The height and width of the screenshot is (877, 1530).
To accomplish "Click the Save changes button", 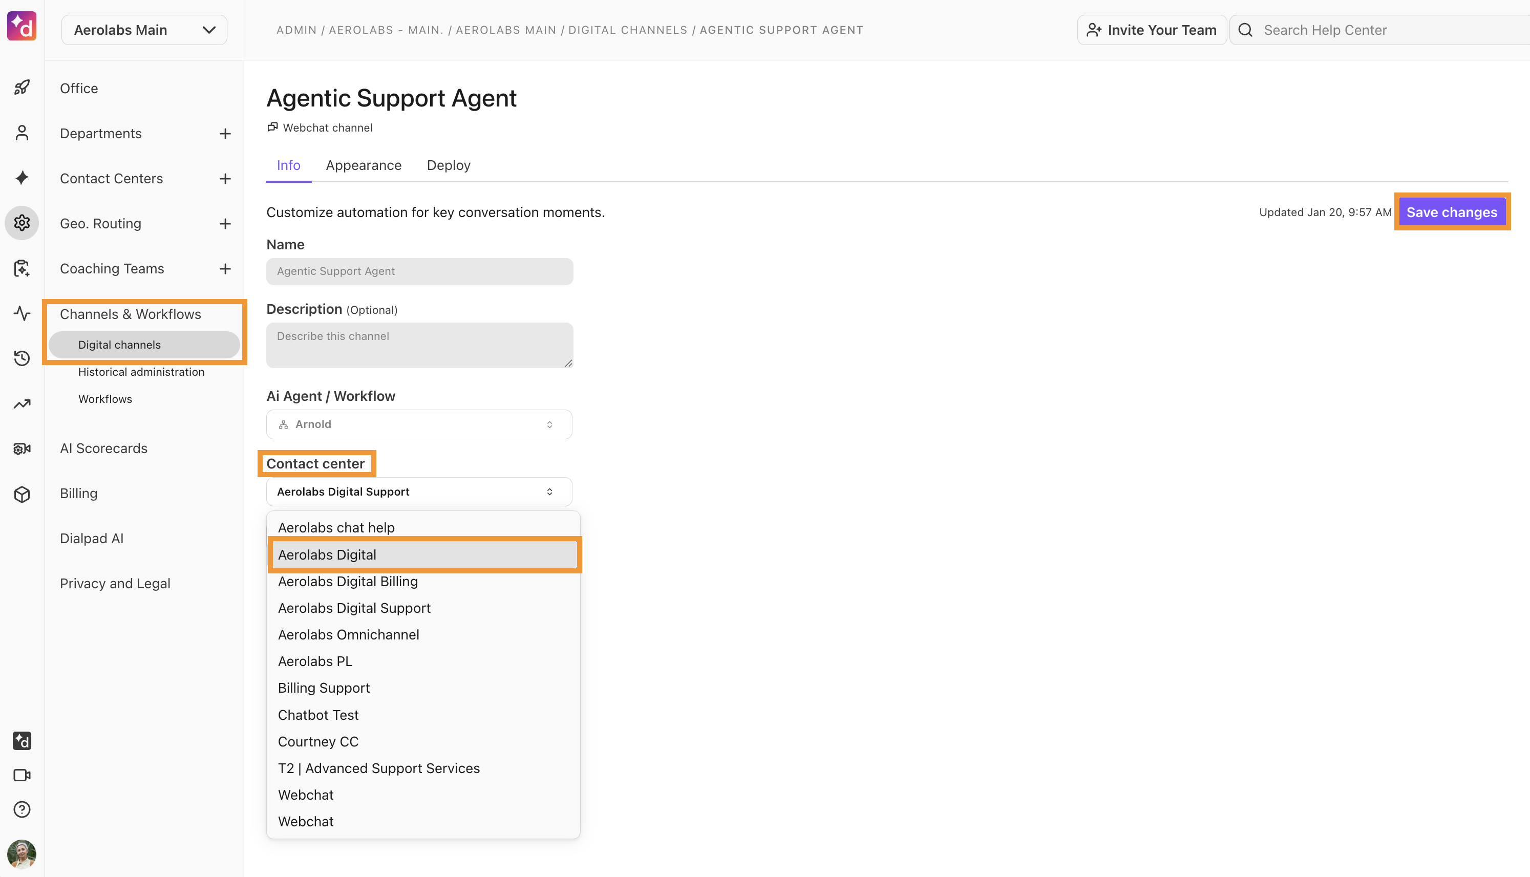I will pyautogui.click(x=1452, y=212).
